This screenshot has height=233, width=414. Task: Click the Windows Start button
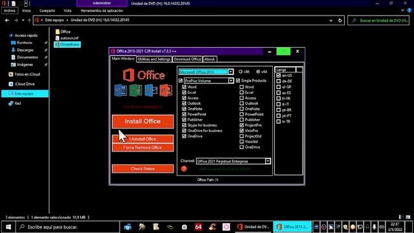click(x=8, y=227)
